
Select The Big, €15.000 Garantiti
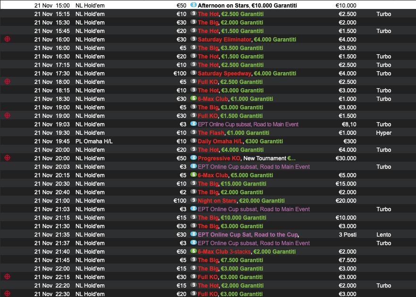(232, 183)
